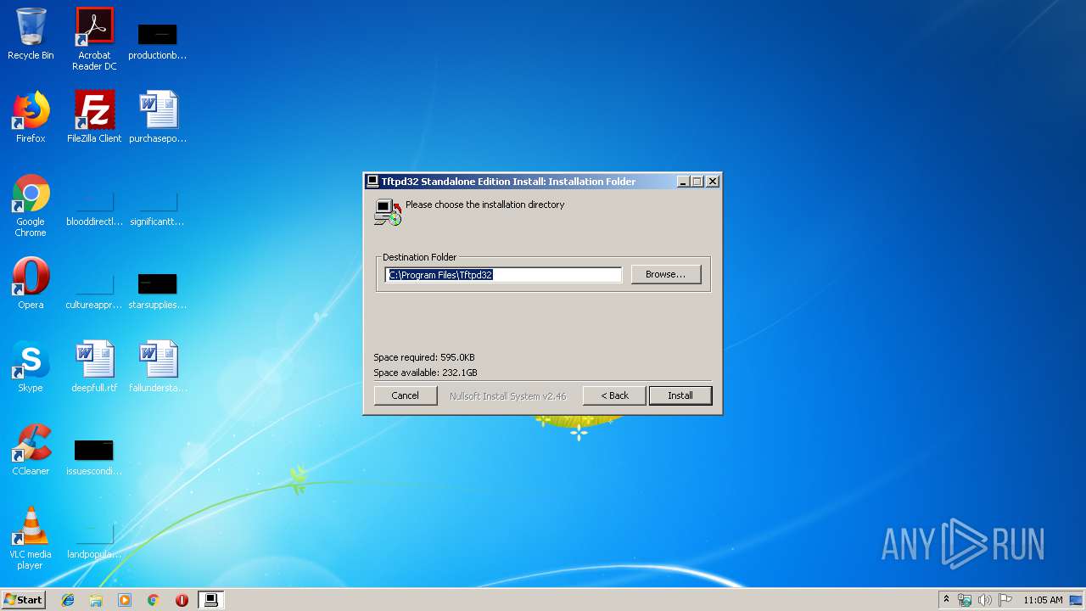Select the purchasepo... Word document icon
1086x611 pixels.
pyautogui.click(x=158, y=117)
